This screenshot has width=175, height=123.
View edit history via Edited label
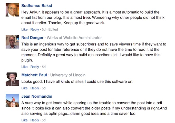pyautogui.click(x=53, y=29)
